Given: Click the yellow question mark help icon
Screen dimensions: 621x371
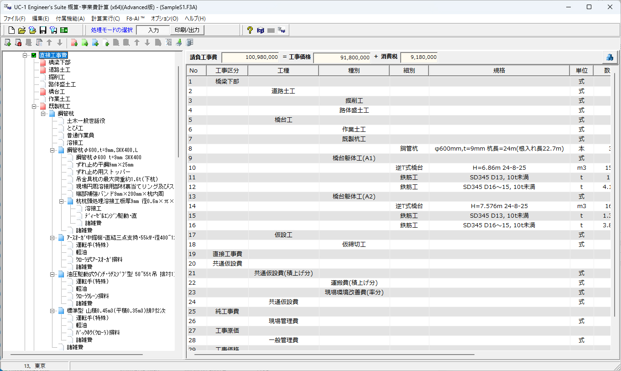Looking at the screenshot, I should (250, 30).
